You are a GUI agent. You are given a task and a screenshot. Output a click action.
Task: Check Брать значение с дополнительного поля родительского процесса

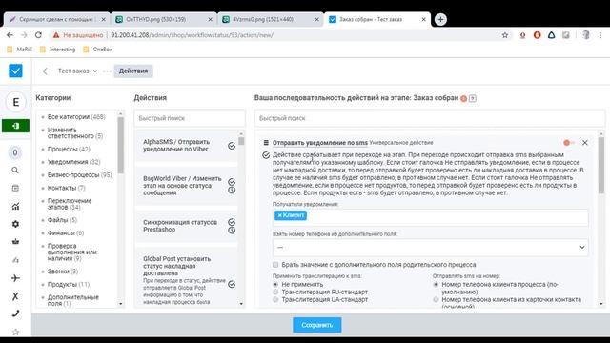275,265
